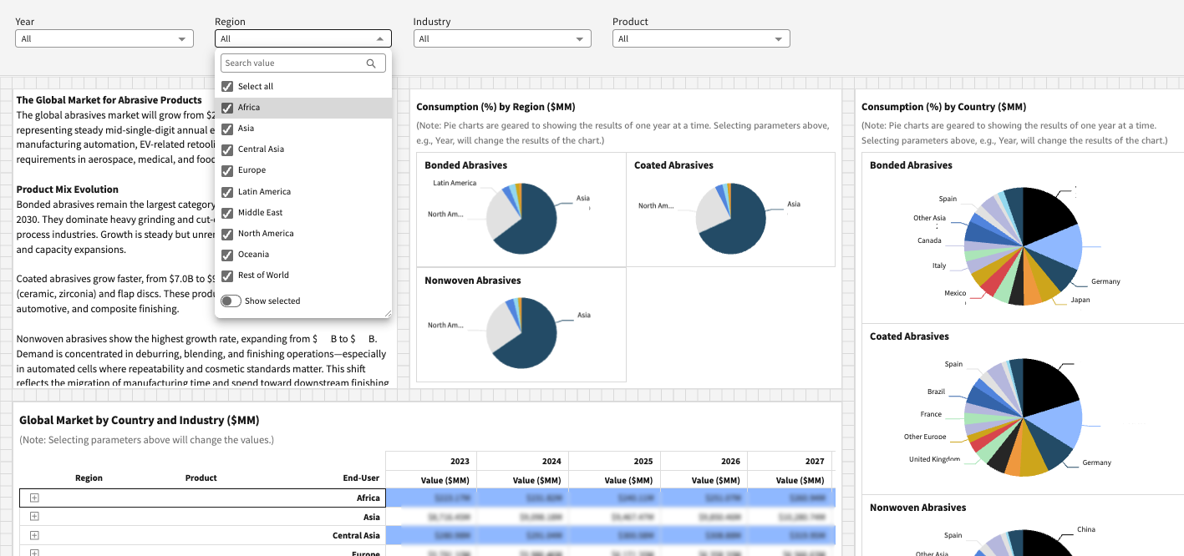Viewport: 1184px width, 556px height.
Task: Expand the Africa row plus icon
Action: pyautogui.click(x=34, y=498)
